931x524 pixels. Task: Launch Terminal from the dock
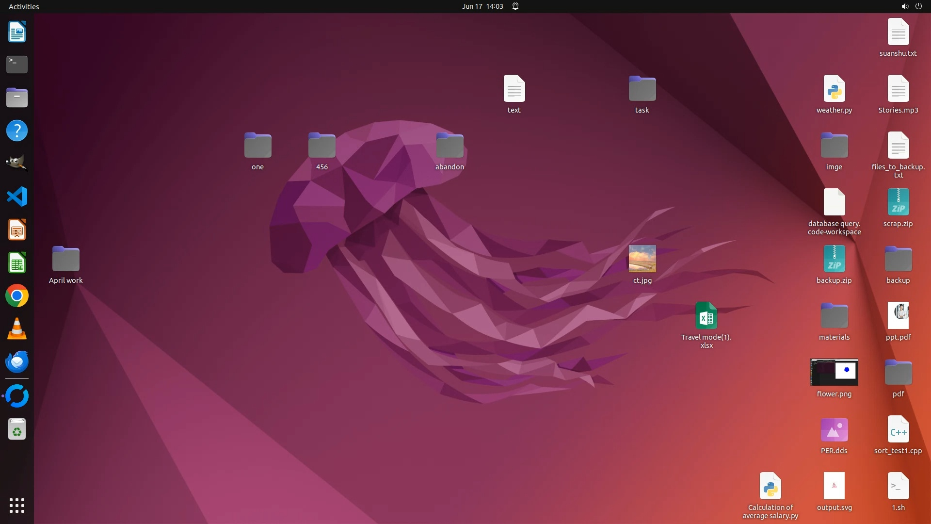click(17, 65)
